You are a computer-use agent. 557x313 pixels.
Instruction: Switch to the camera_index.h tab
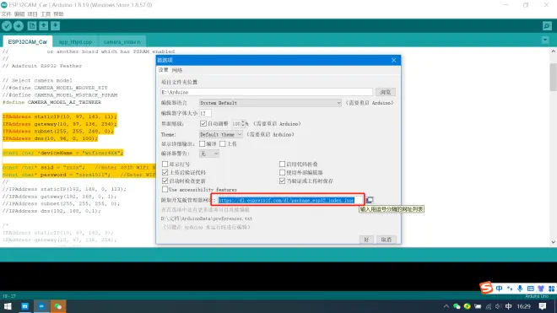(122, 41)
